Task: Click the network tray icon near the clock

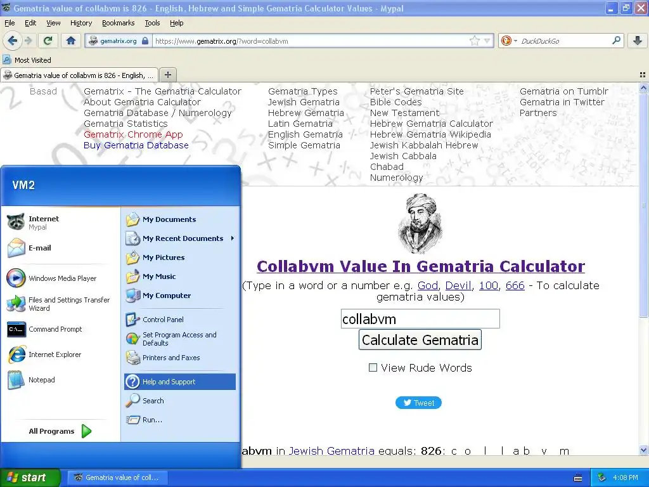Action: click(x=602, y=477)
